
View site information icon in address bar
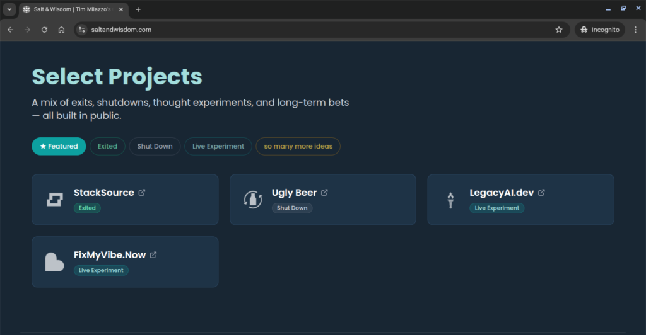pos(81,30)
